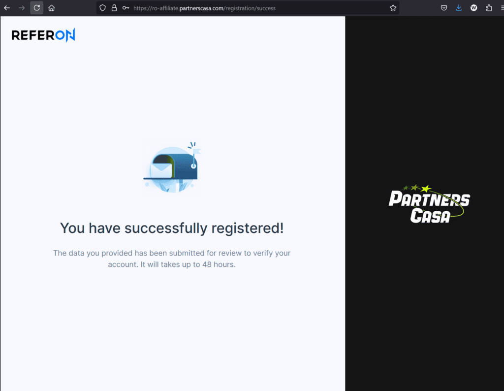Image resolution: width=504 pixels, height=391 pixels.
Task: Open the hamburger application menu
Action: pyautogui.click(x=500, y=7)
